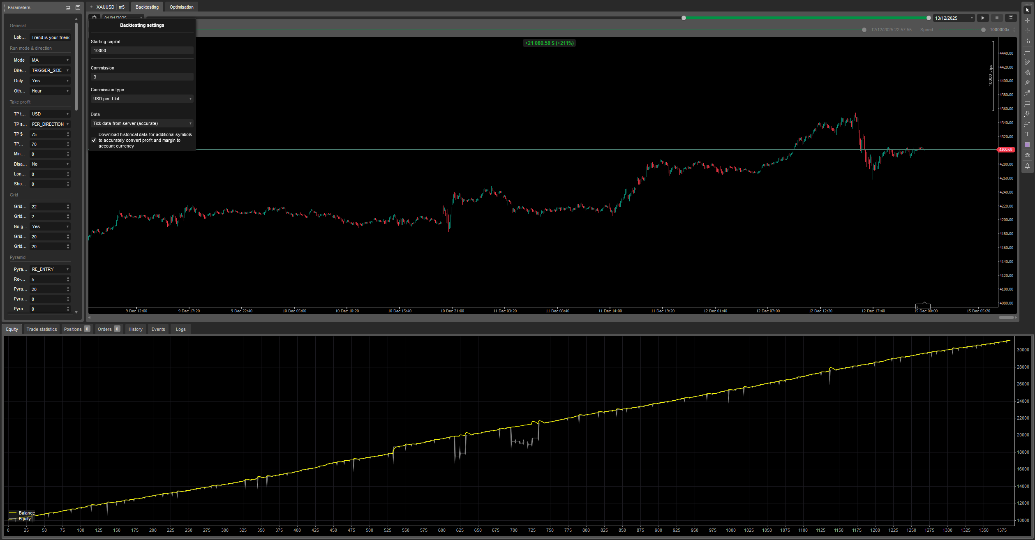Open the Data source dropdown showing tick data

141,123
